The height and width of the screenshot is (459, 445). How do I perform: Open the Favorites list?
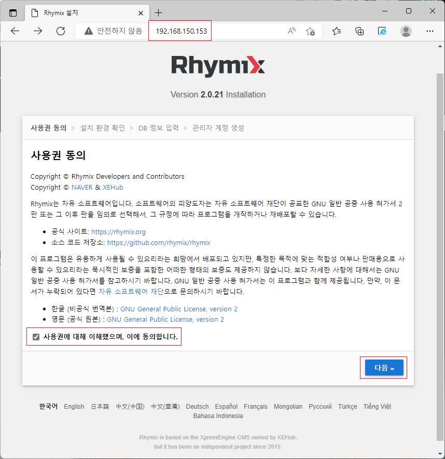point(337,31)
